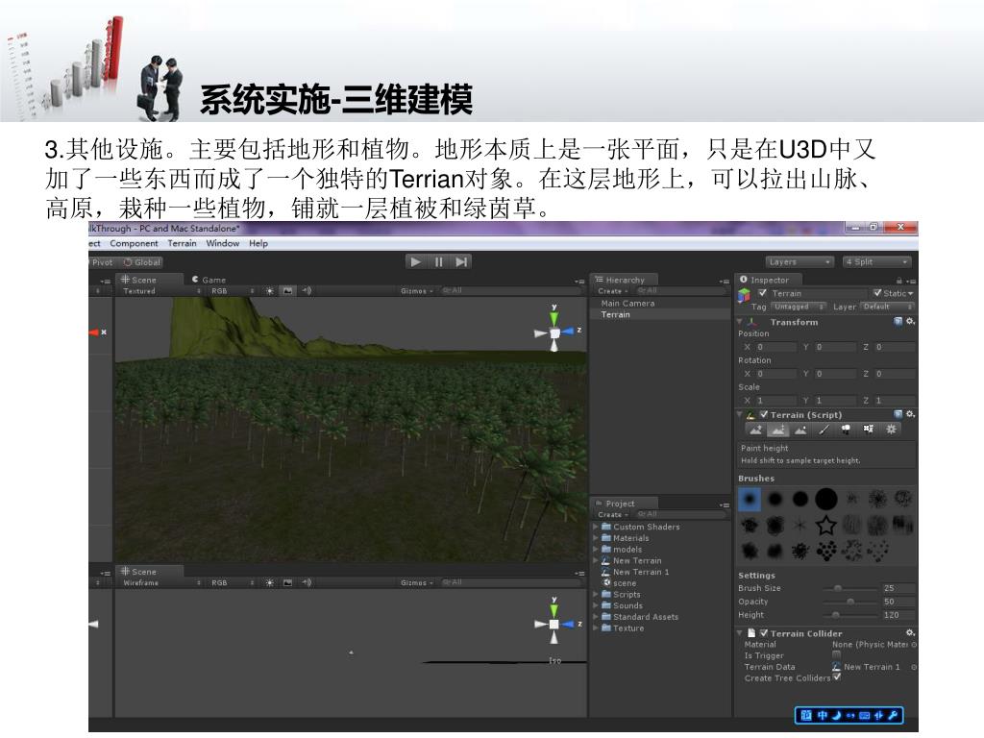The image size is (984, 738).
Task: Select the Raise/Lower Terrain tool icon
Action: pyautogui.click(x=755, y=430)
